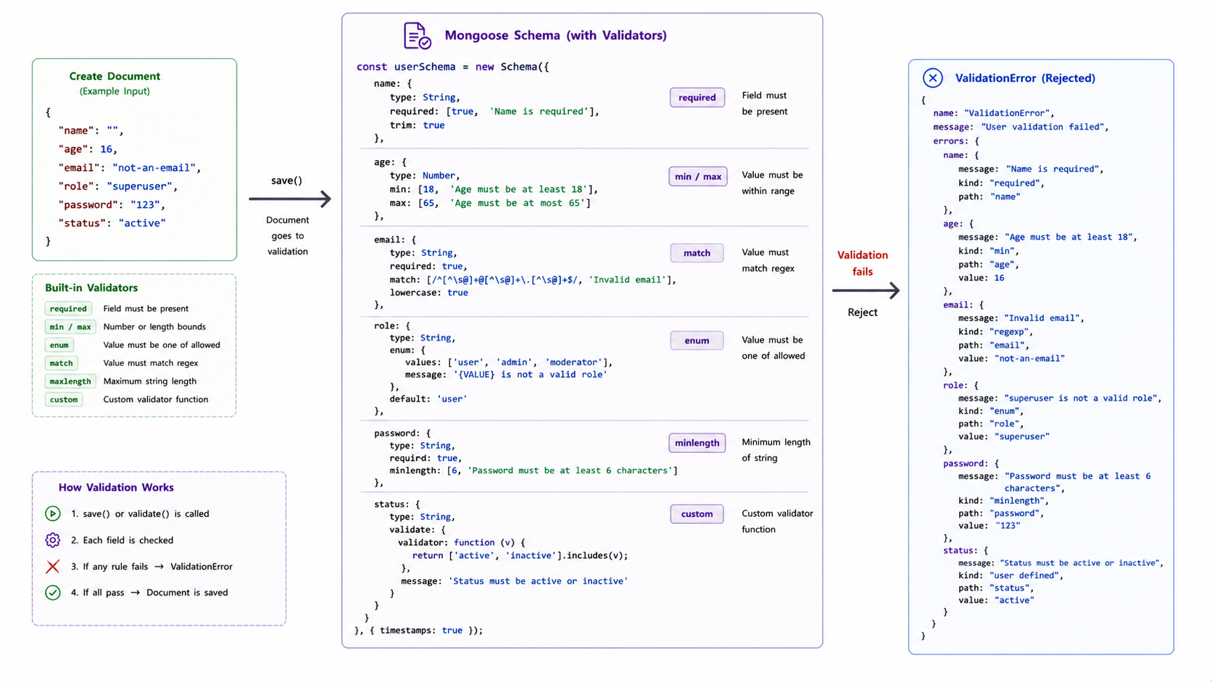The width and height of the screenshot is (1212, 682).
Task: Click the green min / max tag in Built-in Validators
Action: [x=70, y=327]
